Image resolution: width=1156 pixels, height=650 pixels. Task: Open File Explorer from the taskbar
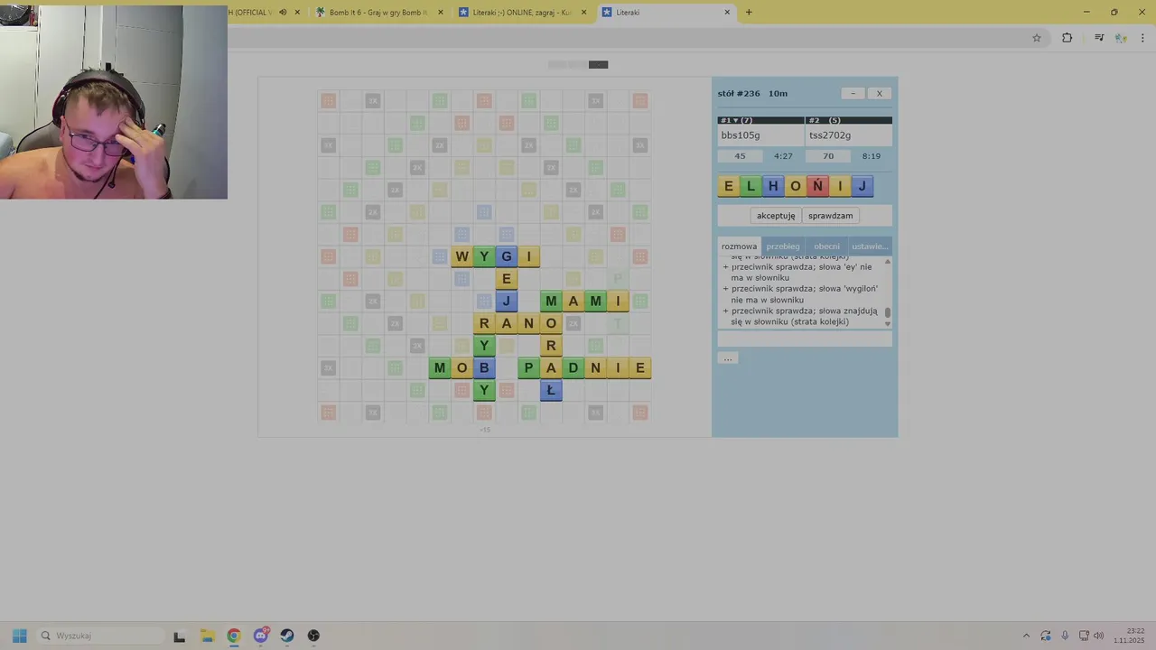tap(207, 636)
